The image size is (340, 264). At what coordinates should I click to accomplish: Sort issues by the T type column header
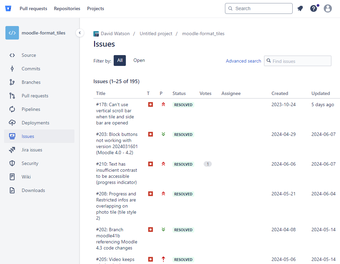(x=148, y=93)
